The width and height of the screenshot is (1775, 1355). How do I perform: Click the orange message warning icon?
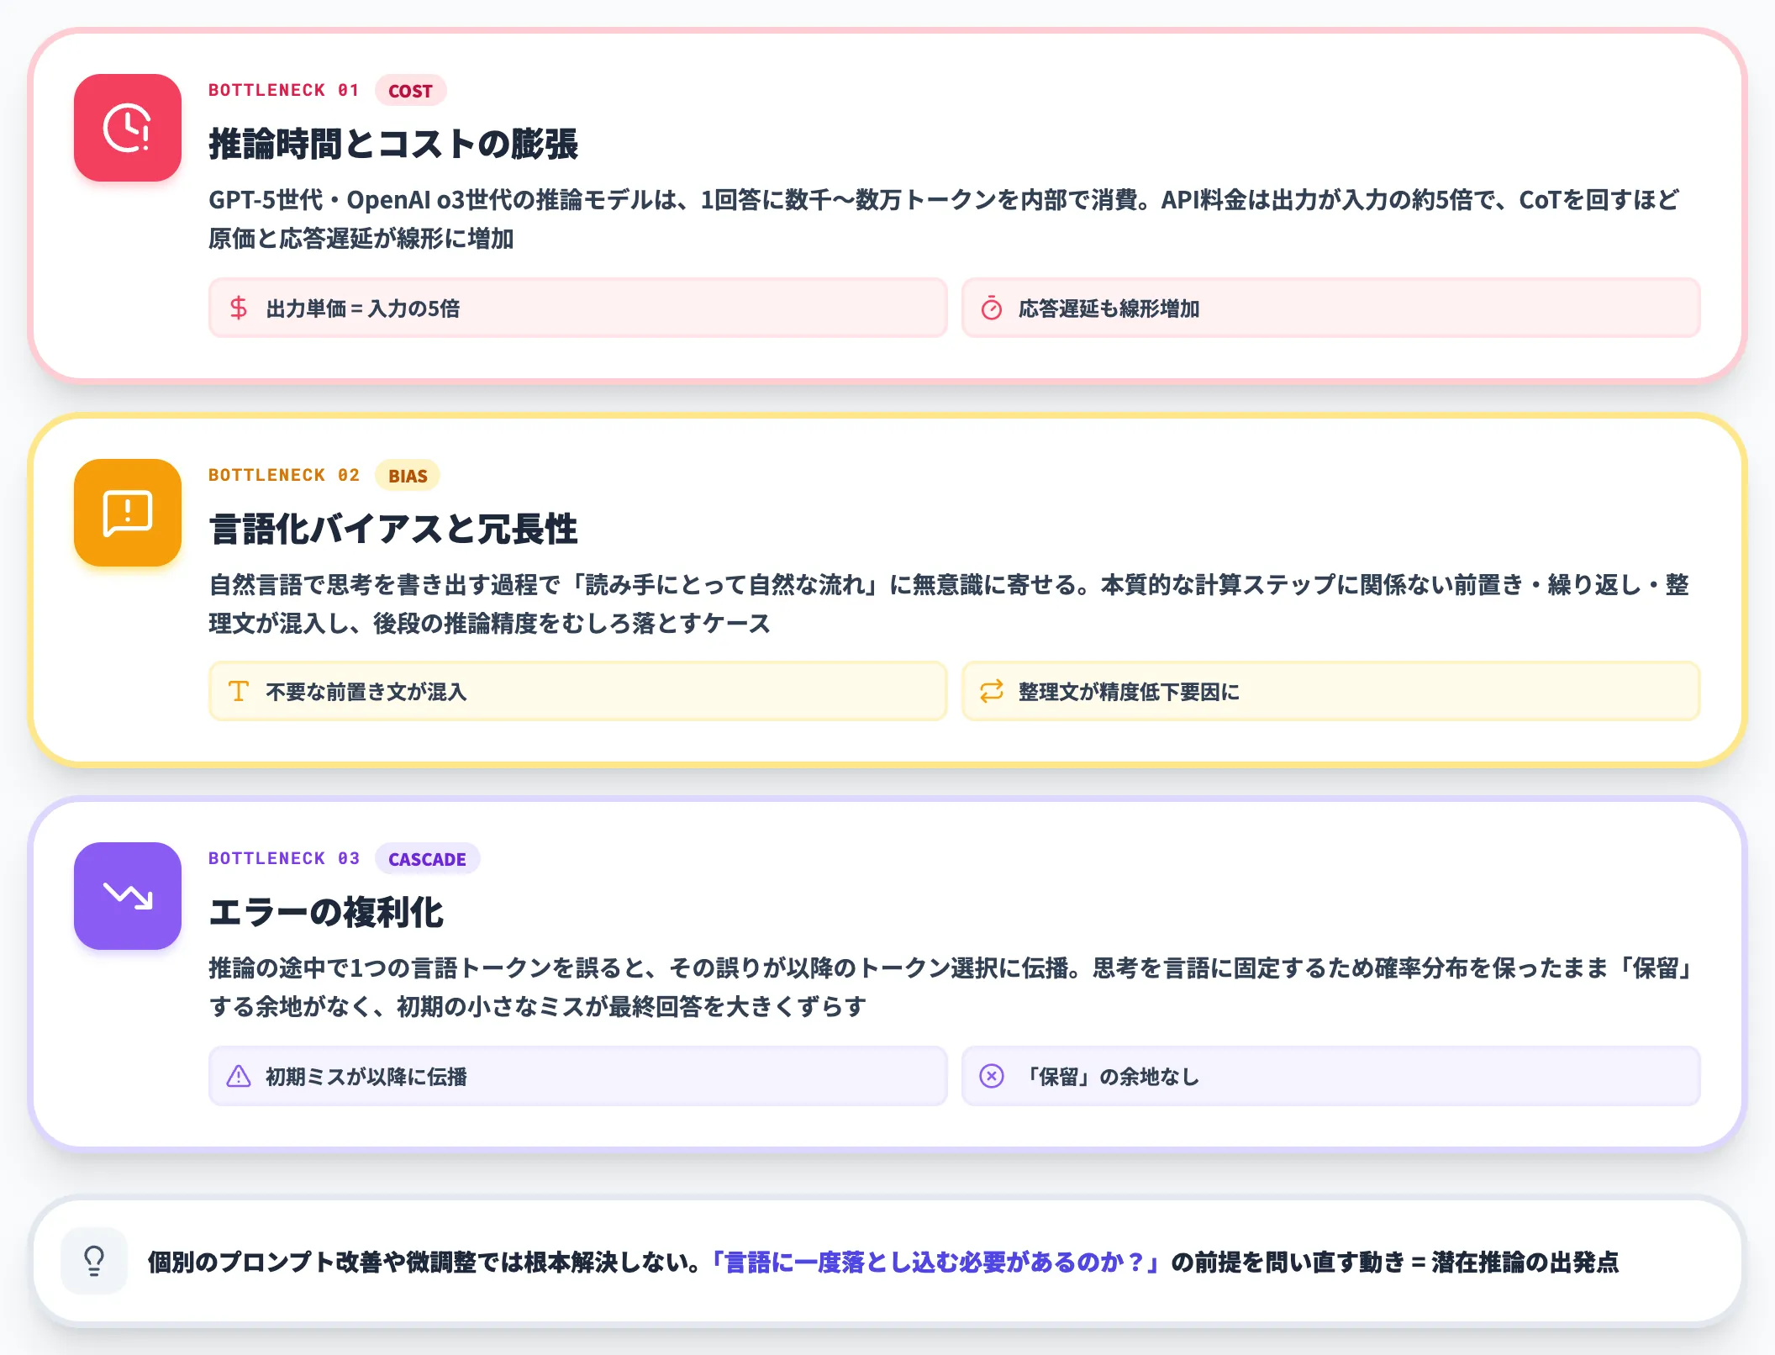[128, 513]
